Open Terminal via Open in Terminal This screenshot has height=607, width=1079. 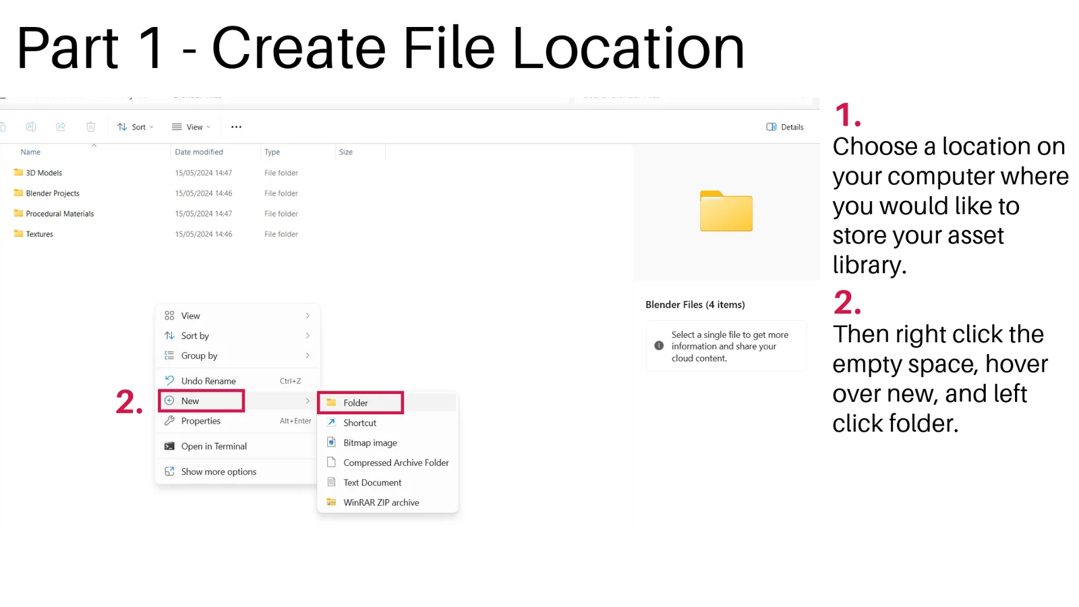point(214,446)
